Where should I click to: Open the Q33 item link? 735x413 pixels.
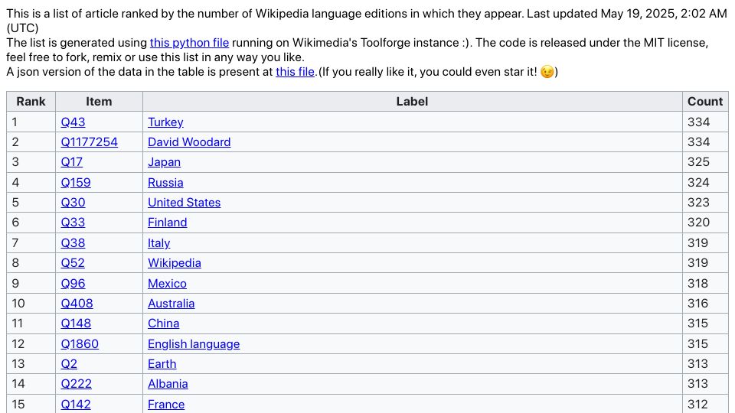click(73, 223)
